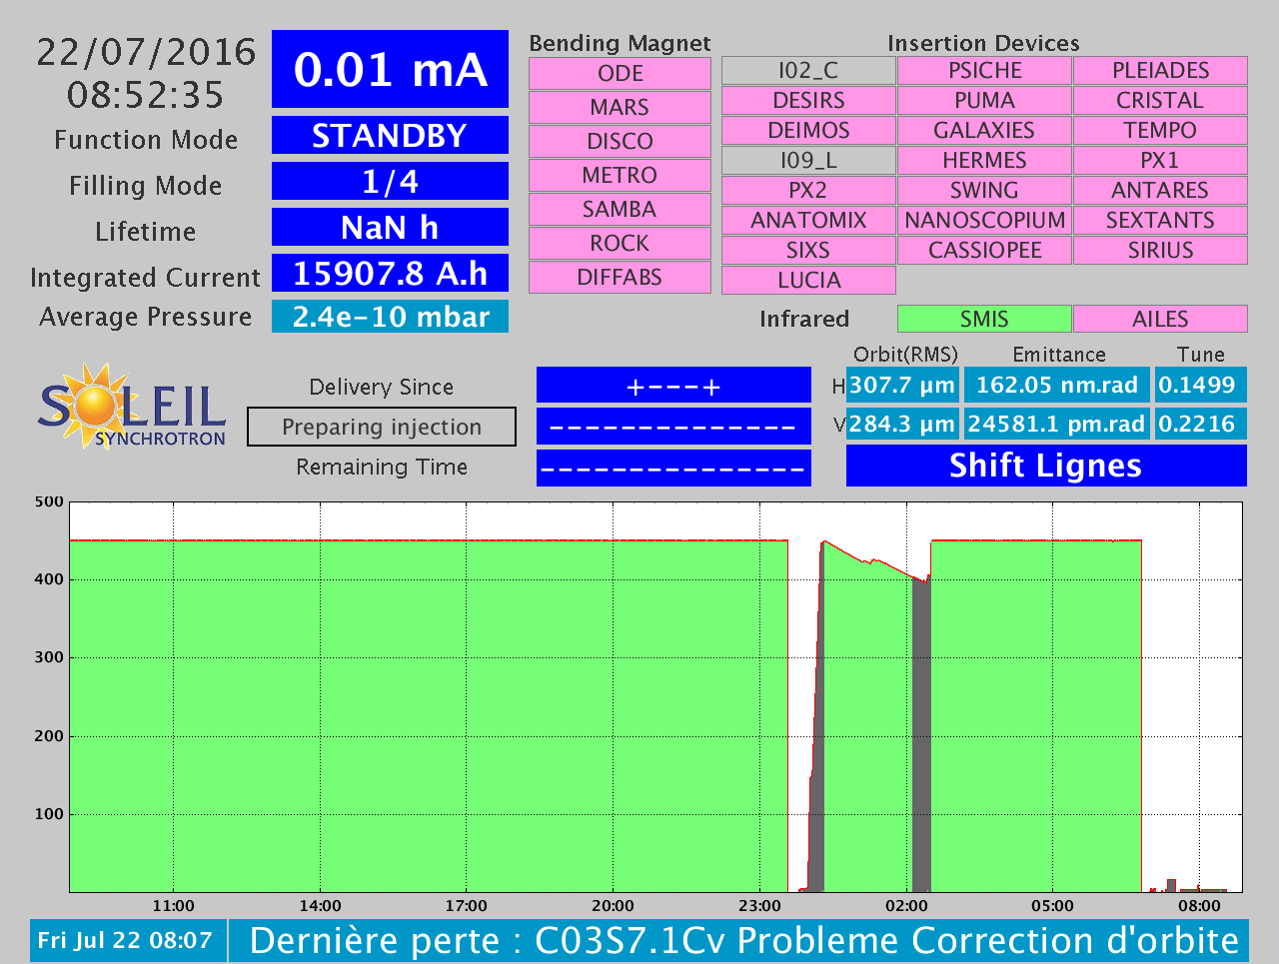Select the DEIMOS insertion device
This screenshot has height=964, width=1279.
[808, 131]
